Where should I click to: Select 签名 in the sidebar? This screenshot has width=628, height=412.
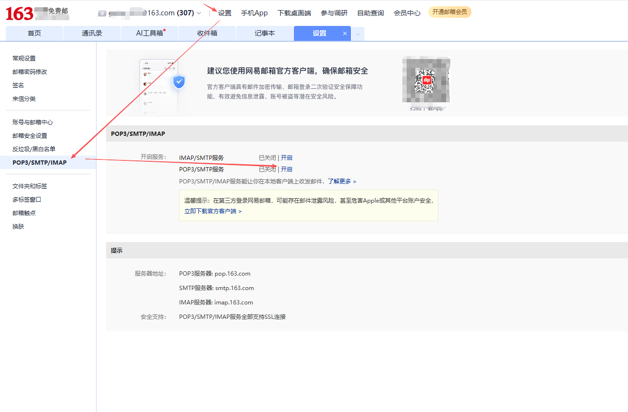[18, 85]
